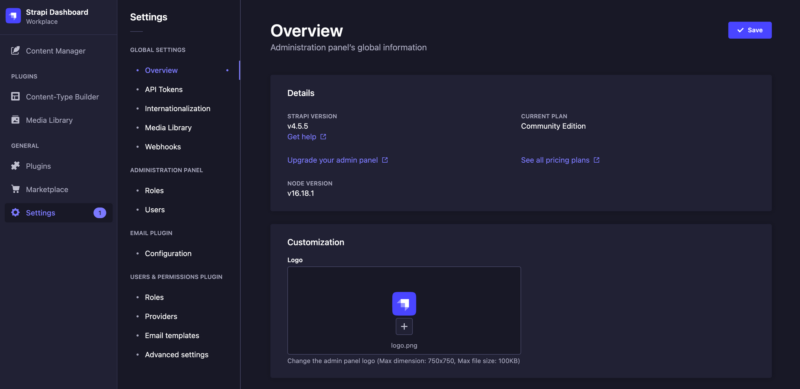
Task: Click the Save button
Action: pos(750,30)
